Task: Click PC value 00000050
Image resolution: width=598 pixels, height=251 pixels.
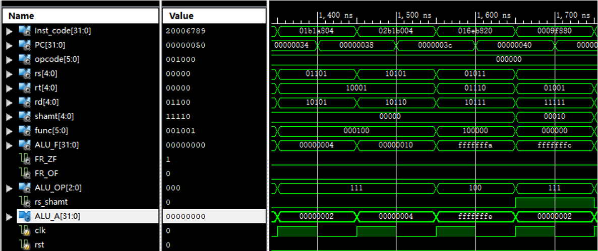Action: coord(186,45)
